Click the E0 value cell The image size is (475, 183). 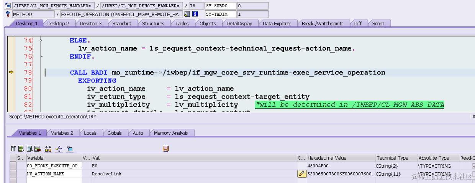point(194,166)
